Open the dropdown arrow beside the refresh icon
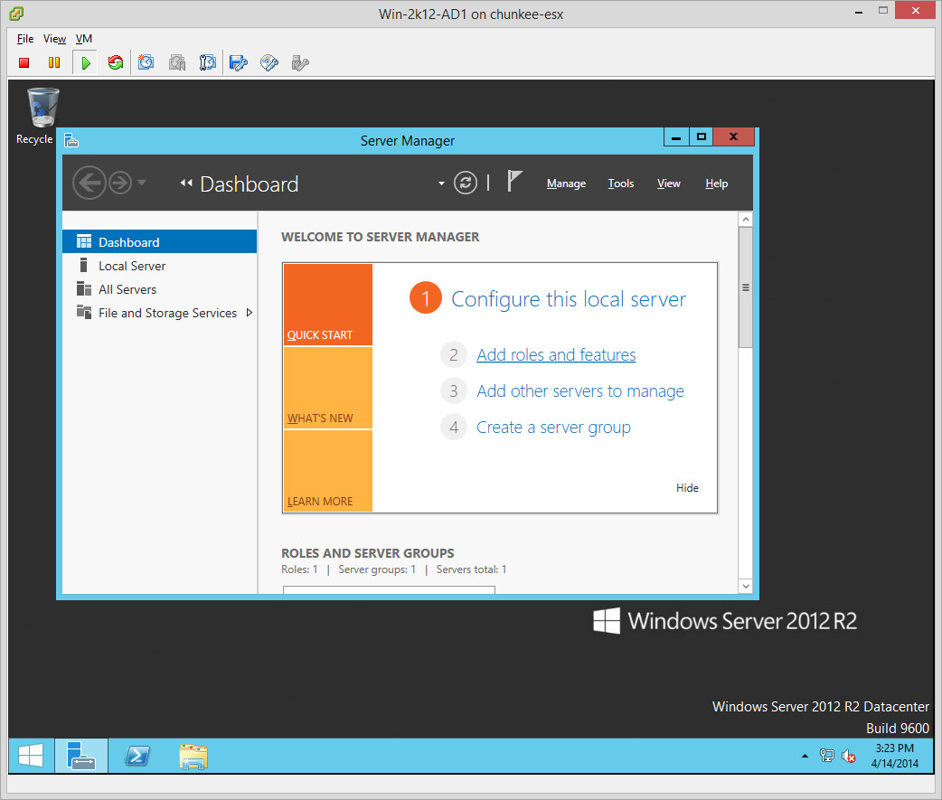Image resolution: width=942 pixels, height=800 pixels. pyautogui.click(x=441, y=184)
